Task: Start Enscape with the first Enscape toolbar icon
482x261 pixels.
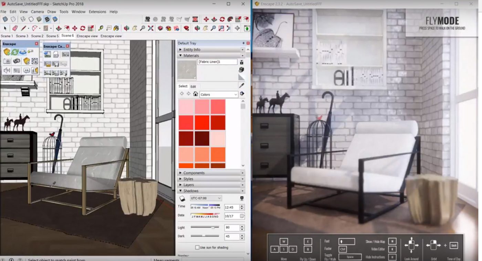Action: (x=7, y=52)
